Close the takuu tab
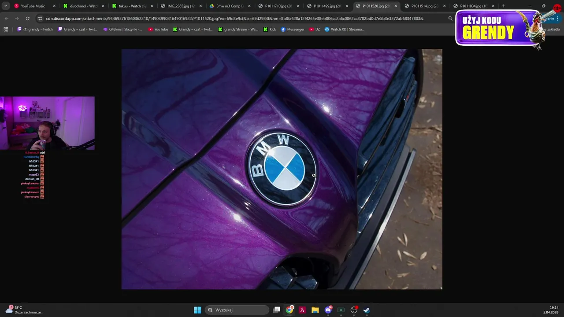The height and width of the screenshot is (317, 564). coord(152,6)
